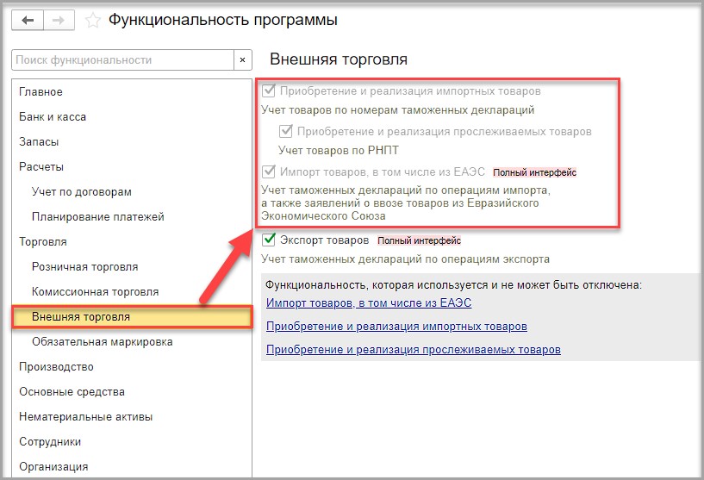Click the Полный интерфейс tag next to Импорт товаров
This screenshot has height=480, width=704.
(x=534, y=172)
